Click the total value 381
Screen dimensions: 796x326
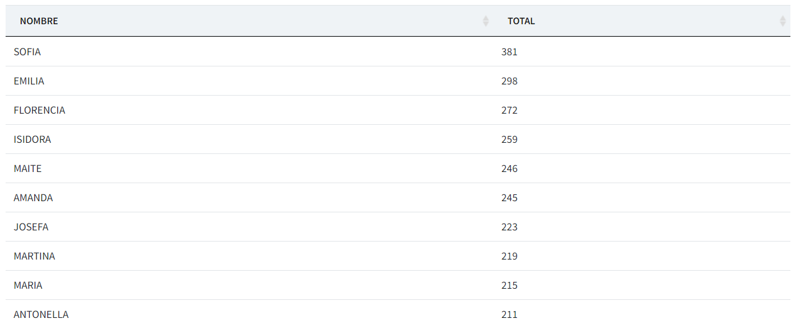tap(509, 52)
